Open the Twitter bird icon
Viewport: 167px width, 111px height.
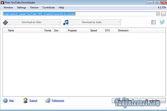click(162, 22)
